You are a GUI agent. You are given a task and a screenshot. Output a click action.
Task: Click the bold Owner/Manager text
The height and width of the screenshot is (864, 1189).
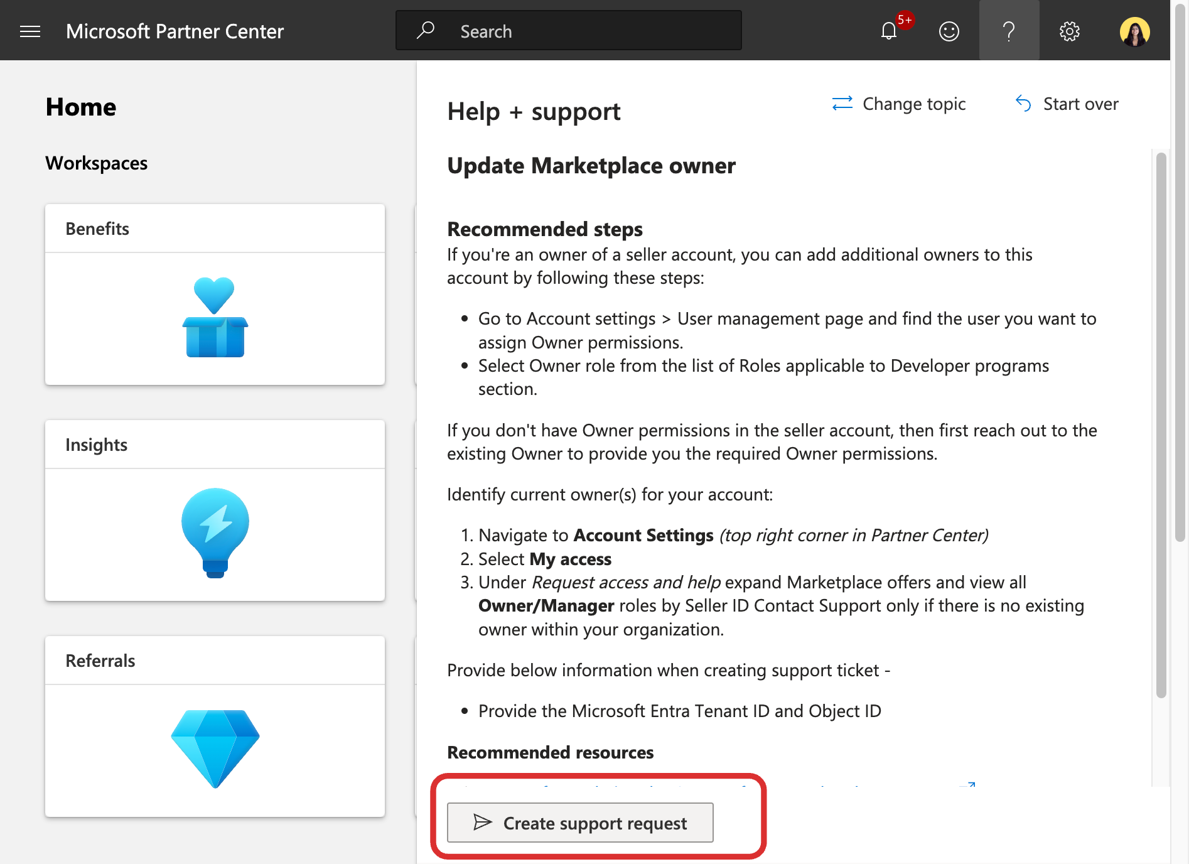tap(546, 605)
